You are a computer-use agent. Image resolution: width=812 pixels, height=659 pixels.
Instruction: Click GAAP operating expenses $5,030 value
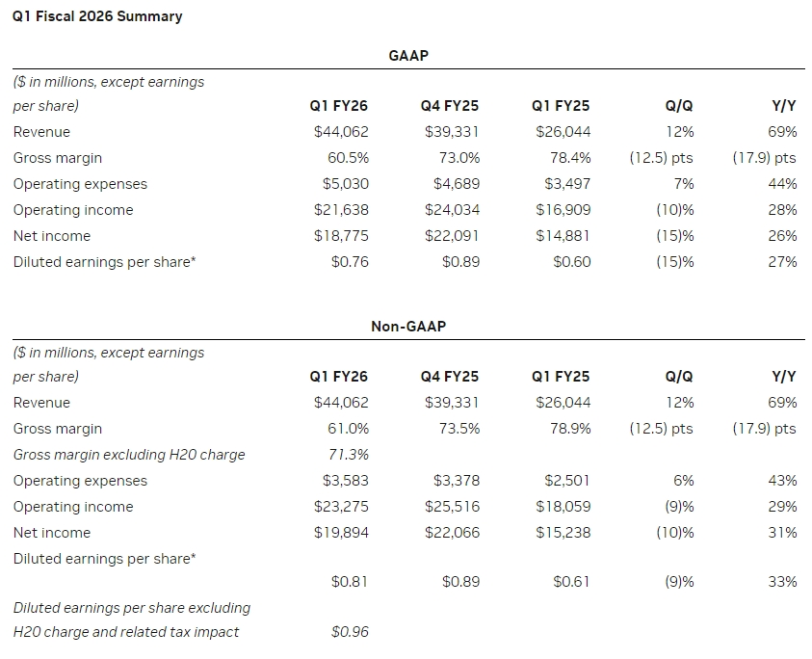point(346,183)
